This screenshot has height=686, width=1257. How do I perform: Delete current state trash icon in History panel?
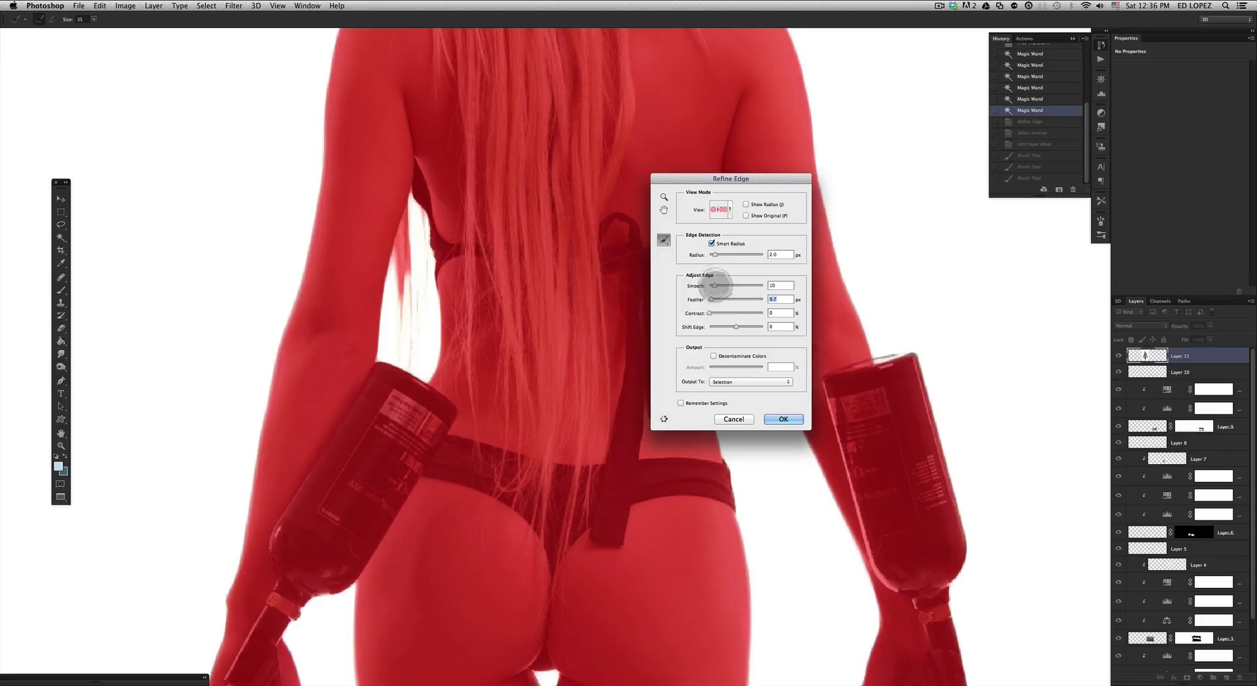coord(1073,190)
